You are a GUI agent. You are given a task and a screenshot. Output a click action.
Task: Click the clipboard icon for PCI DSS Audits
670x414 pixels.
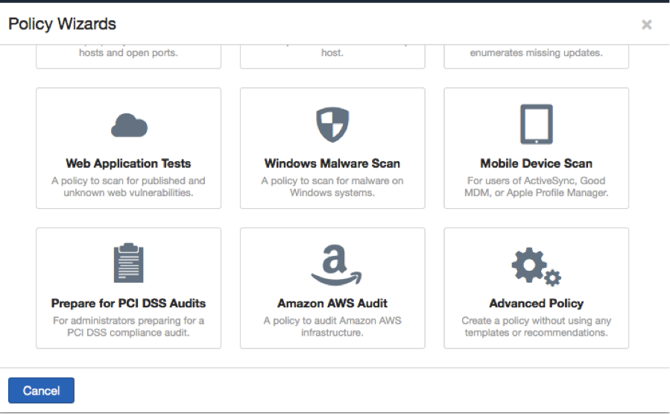coord(129,263)
